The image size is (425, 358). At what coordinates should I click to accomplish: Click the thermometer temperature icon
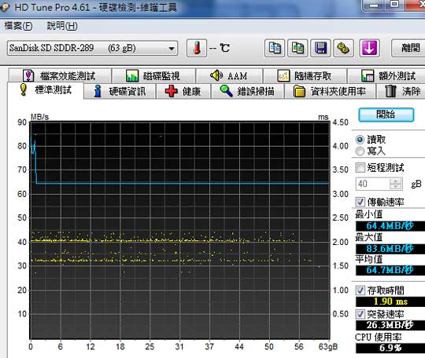[x=197, y=48]
